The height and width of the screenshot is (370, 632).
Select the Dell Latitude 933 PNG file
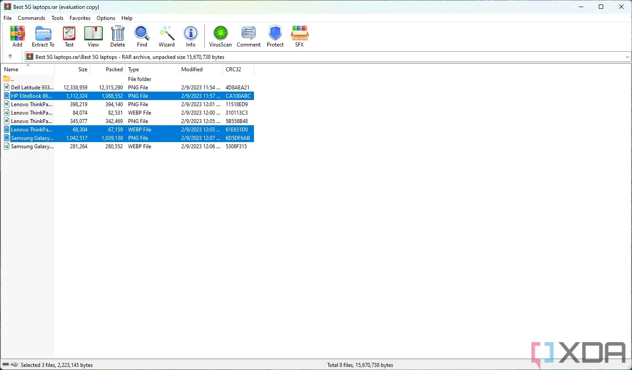coord(31,87)
